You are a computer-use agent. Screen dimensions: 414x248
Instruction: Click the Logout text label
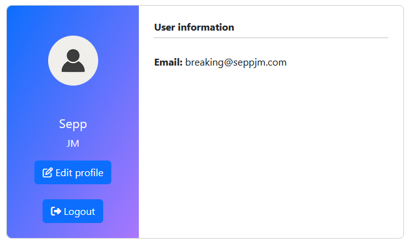click(79, 212)
